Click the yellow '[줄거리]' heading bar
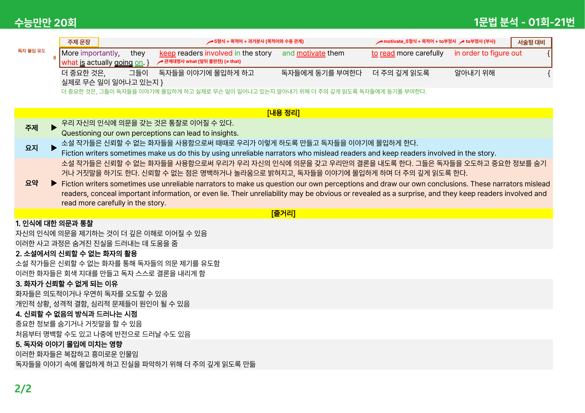585x413 pixels. coord(284,213)
